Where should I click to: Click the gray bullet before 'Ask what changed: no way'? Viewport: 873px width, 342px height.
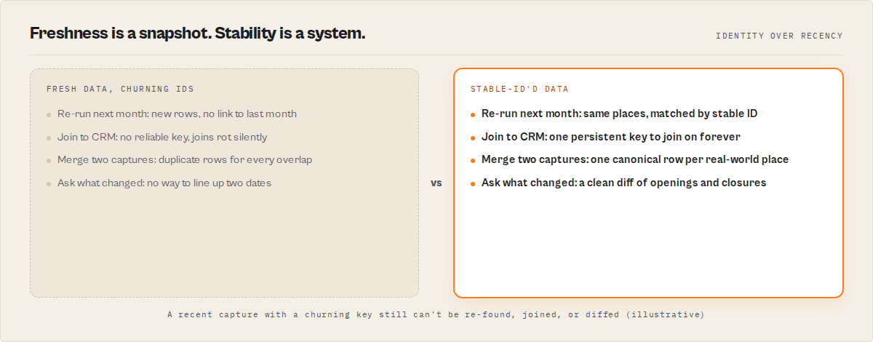(49, 184)
